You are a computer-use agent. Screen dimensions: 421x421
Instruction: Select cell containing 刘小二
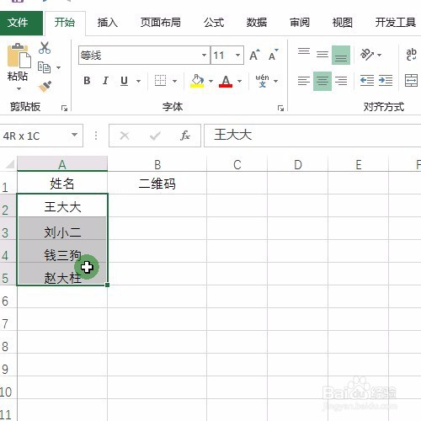tap(62, 228)
